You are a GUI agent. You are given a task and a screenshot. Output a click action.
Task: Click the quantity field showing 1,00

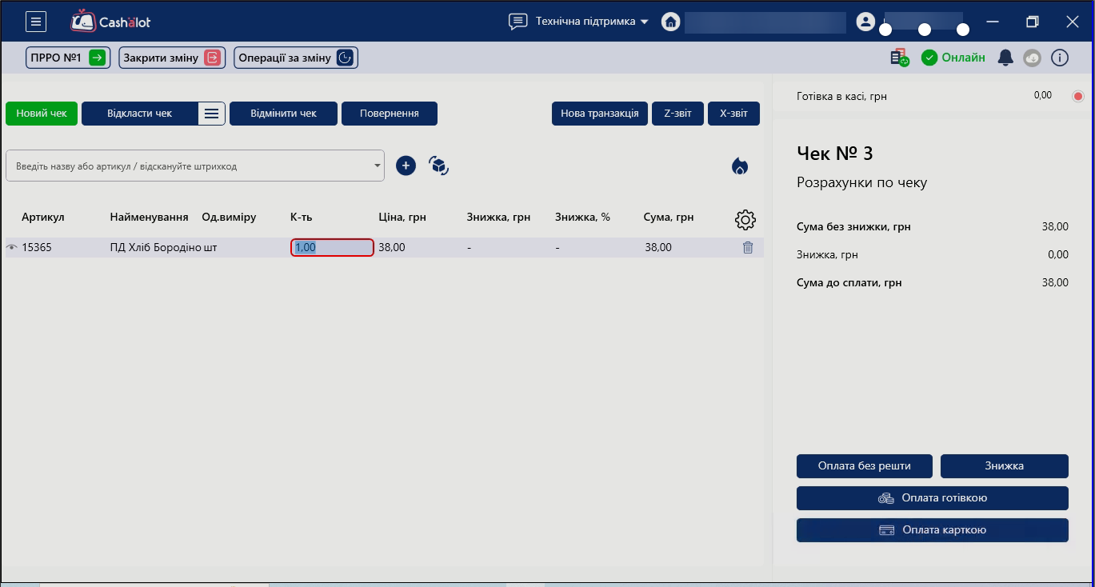point(332,248)
